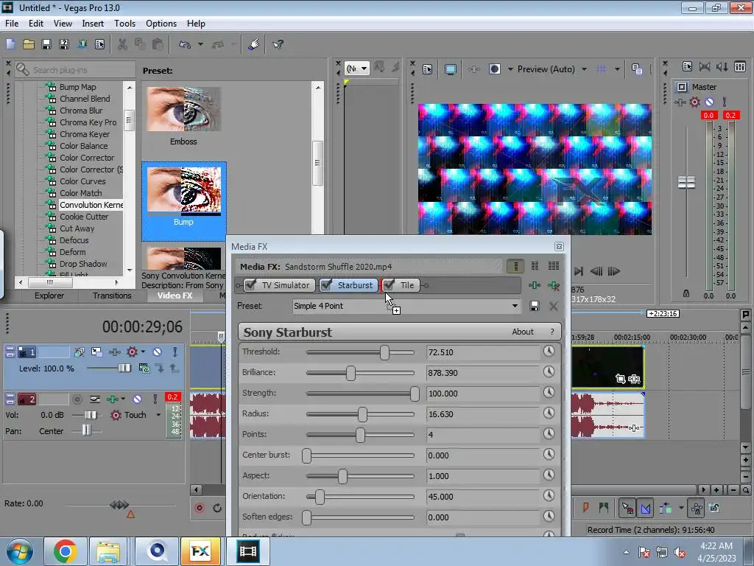Open the Touch automation mode dropdown

[x=158, y=415]
